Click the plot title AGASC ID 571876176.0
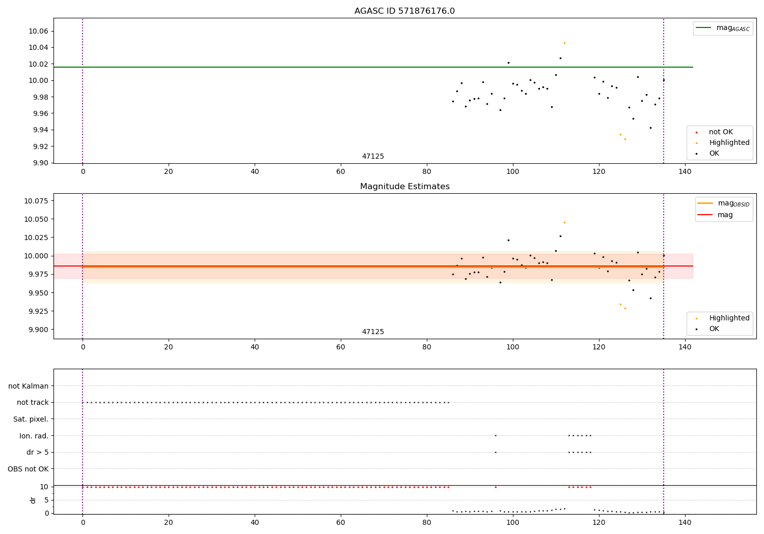Image resolution: width=764 pixels, height=534 pixels. tap(404, 11)
